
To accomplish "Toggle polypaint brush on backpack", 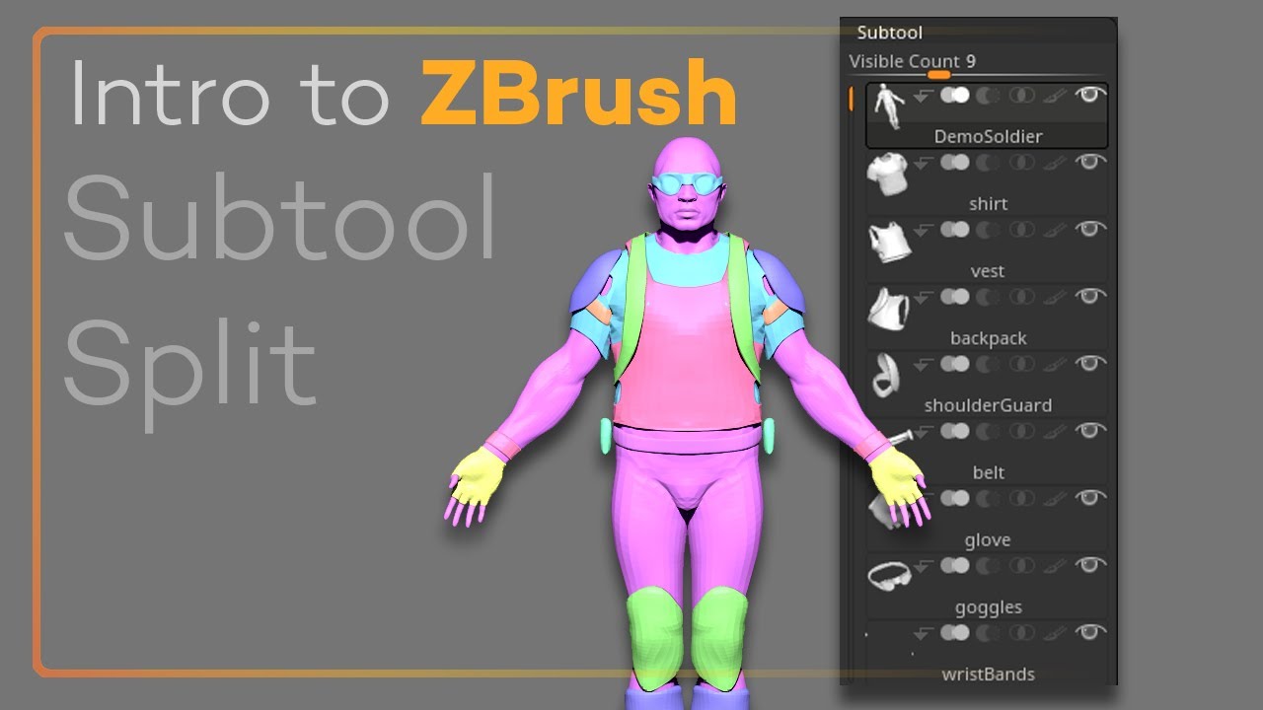I will [x=1055, y=298].
